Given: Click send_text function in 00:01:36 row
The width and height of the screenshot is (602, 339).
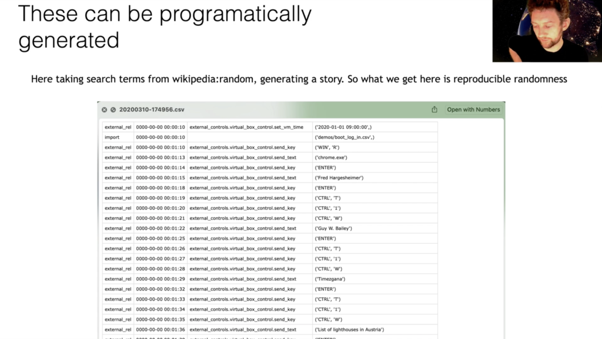Looking at the screenshot, I should (x=243, y=330).
